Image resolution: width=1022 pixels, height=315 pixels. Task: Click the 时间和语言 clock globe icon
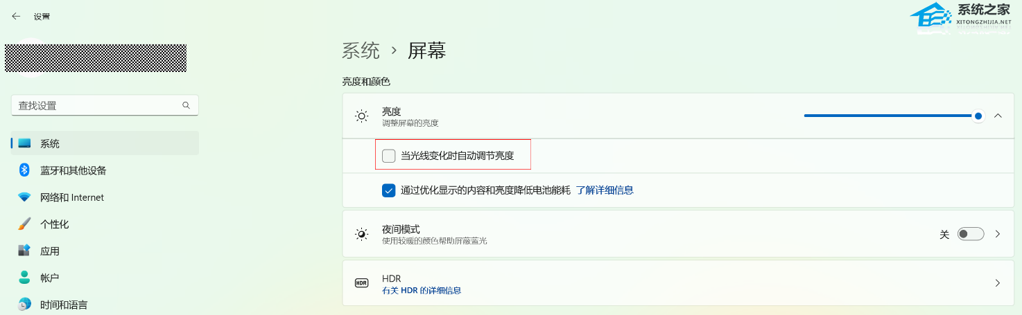[x=24, y=304]
